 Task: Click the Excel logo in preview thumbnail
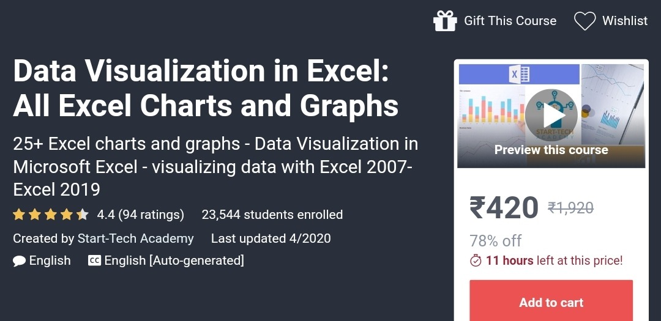coord(520,75)
